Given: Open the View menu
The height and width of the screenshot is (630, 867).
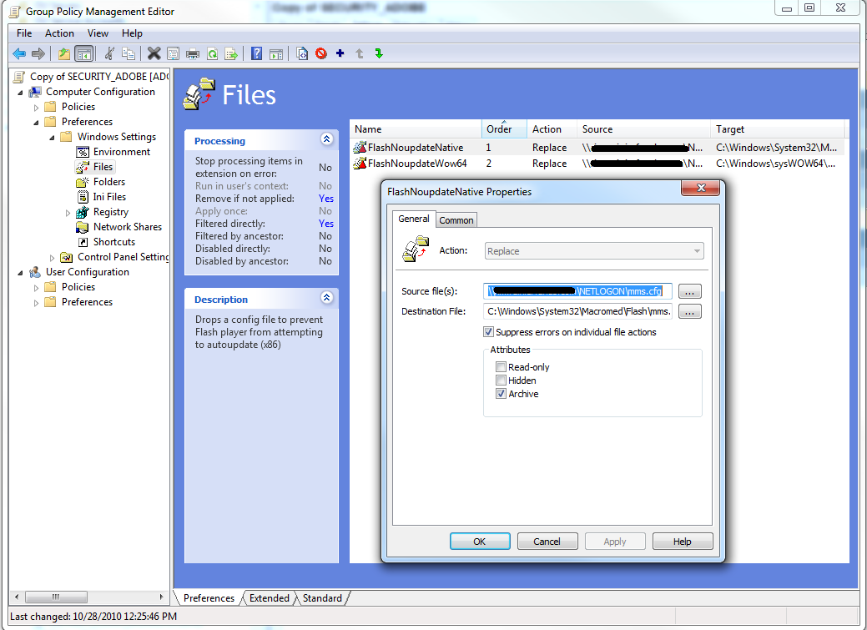Looking at the screenshot, I should 98,33.
